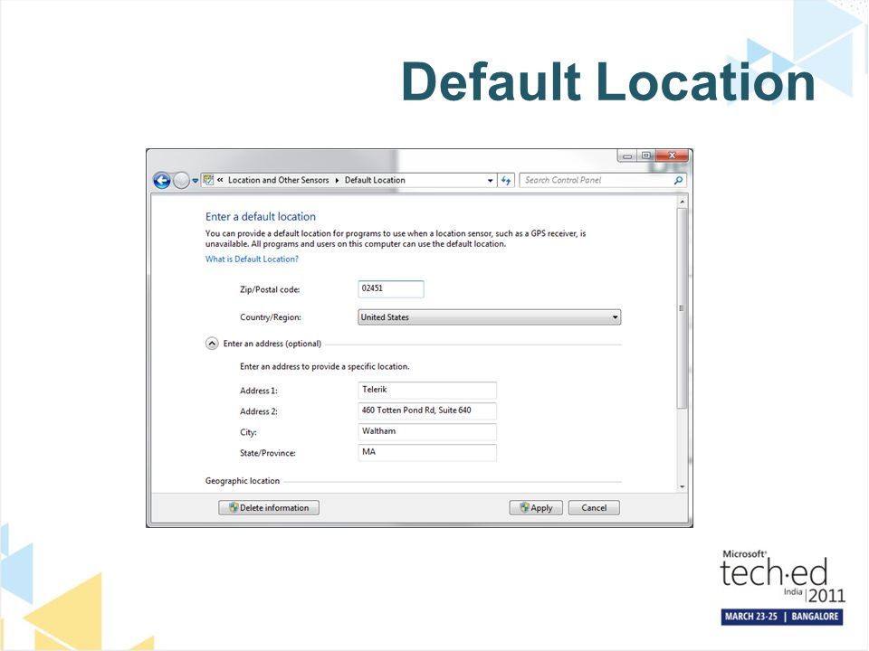Close the Default Location window
Image resolution: width=869 pixels, height=651 pixels.
tap(673, 156)
